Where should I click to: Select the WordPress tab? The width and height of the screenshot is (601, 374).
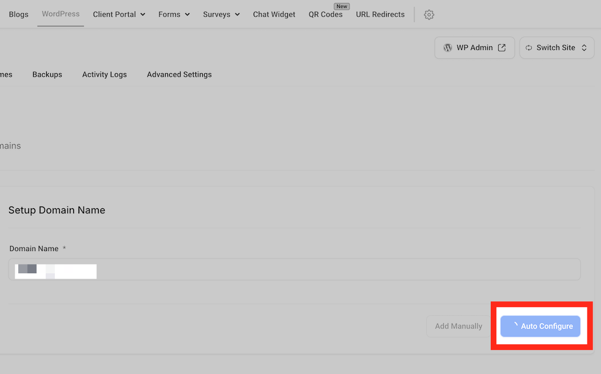coord(61,14)
